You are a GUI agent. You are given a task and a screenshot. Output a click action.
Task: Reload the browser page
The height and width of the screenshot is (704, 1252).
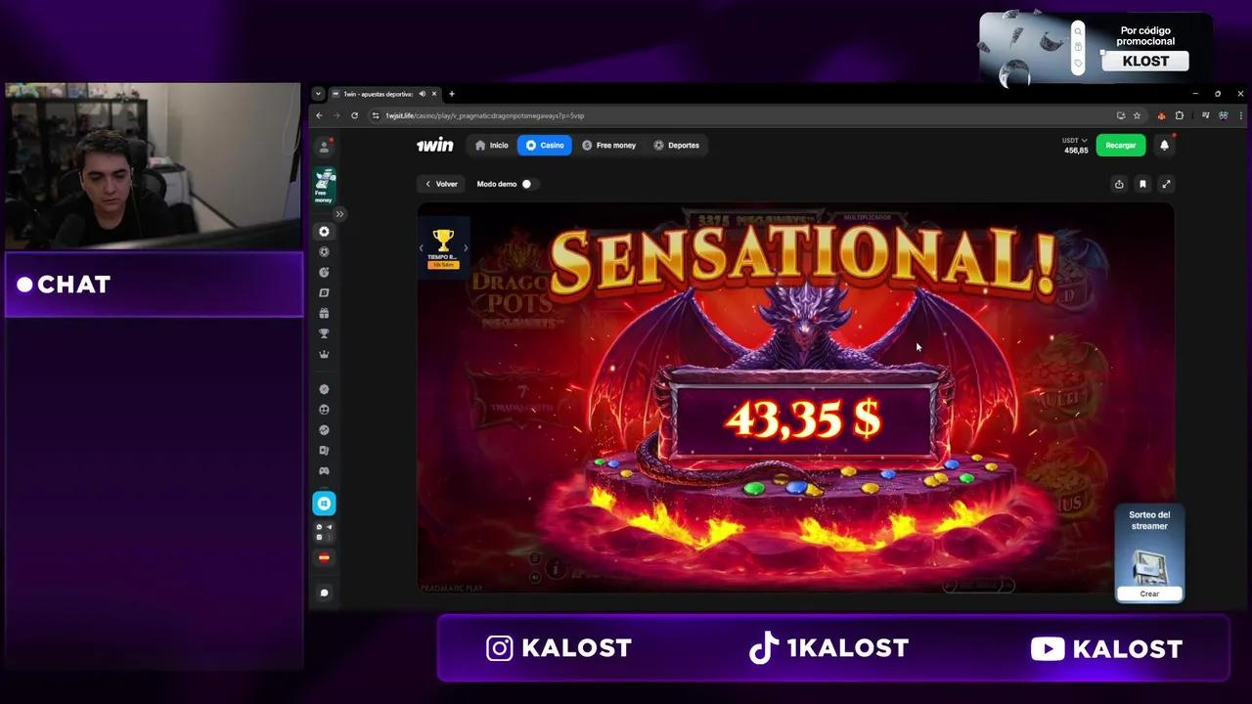354,115
